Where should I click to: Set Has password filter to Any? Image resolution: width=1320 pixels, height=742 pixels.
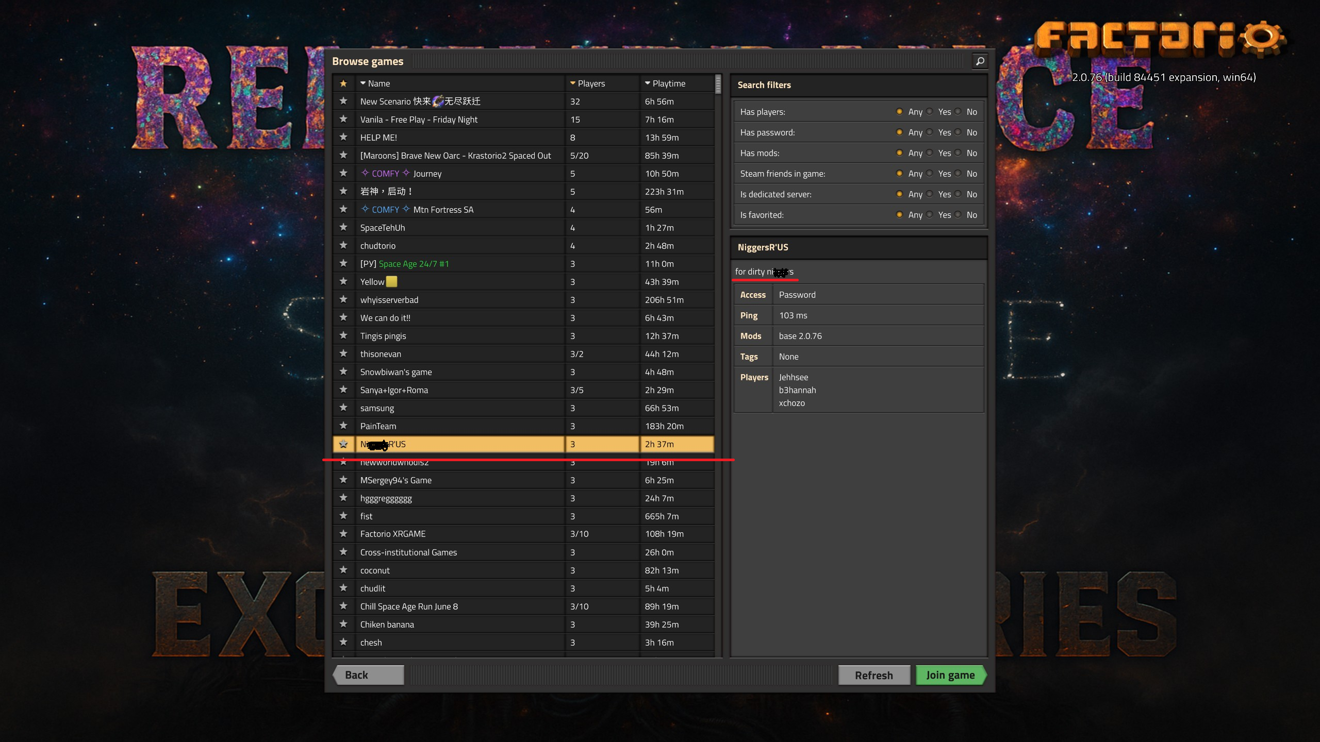[899, 132]
